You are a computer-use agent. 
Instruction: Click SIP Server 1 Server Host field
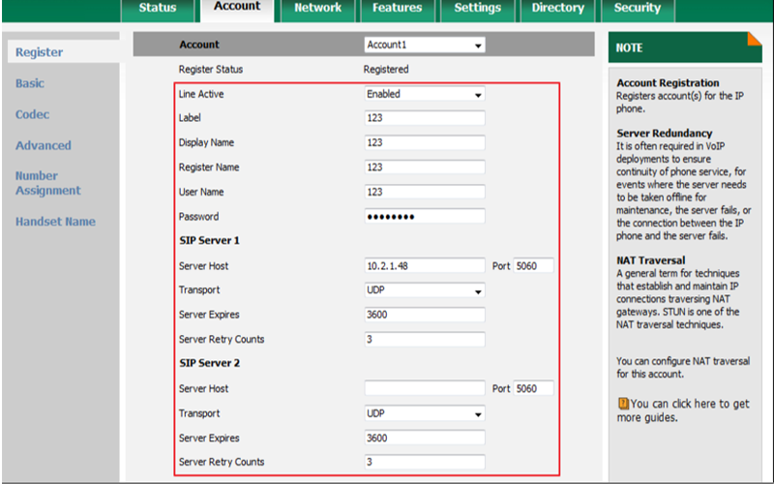coord(425,266)
